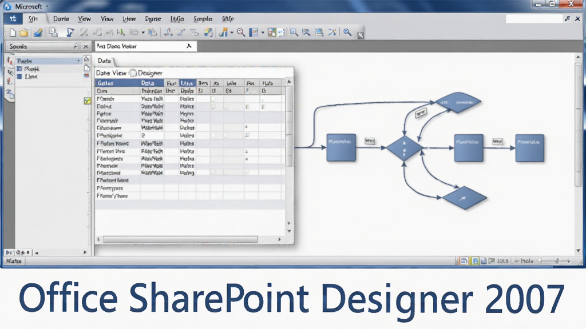Select the bottom diamond in the flowchart
586x329 pixels.
pyautogui.click(x=464, y=198)
